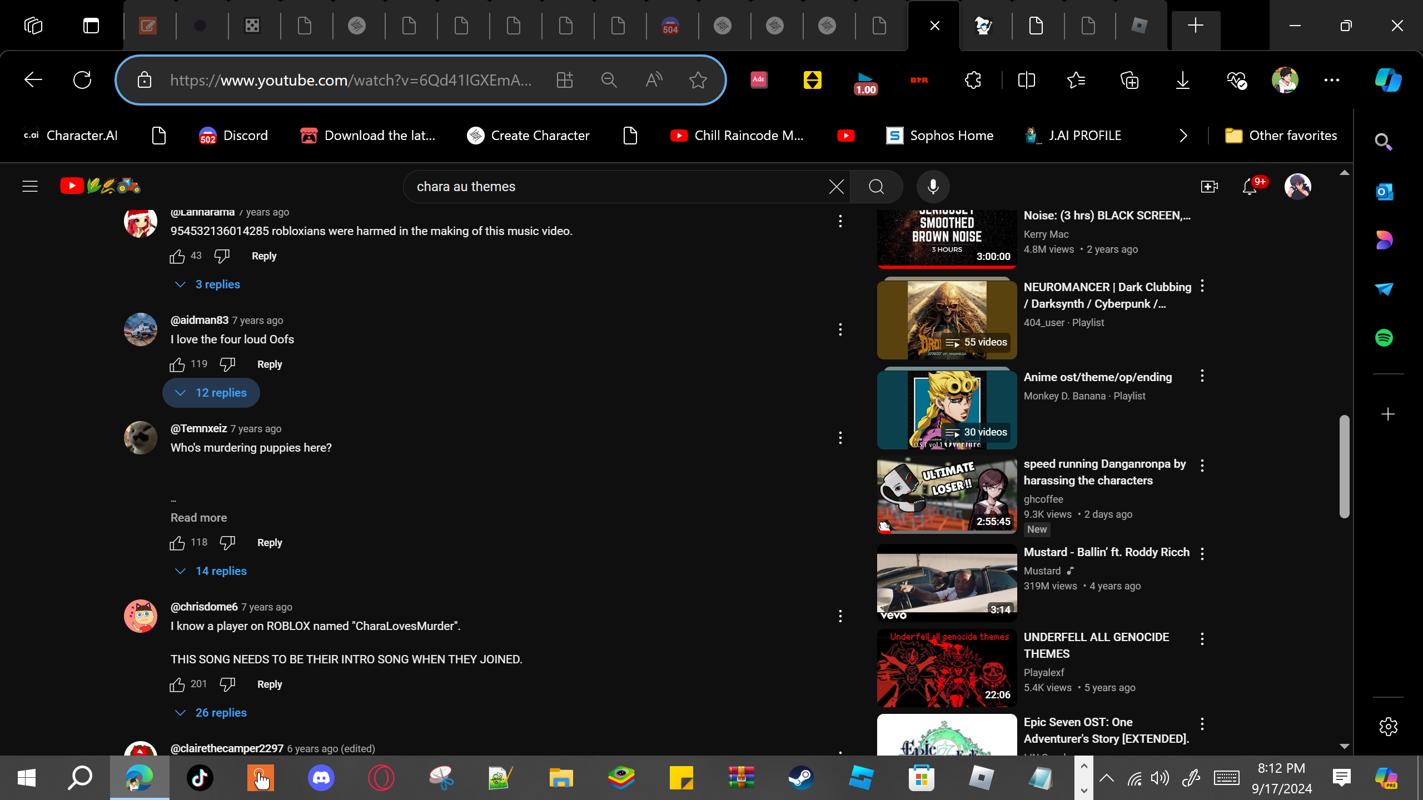Open Discord bookmark in favorites bar
This screenshot has height=800, width=1423.
coord(233,136)
